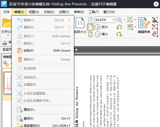
Task: Expand the edit content tool dropdown
Action: tap(135, 20)
